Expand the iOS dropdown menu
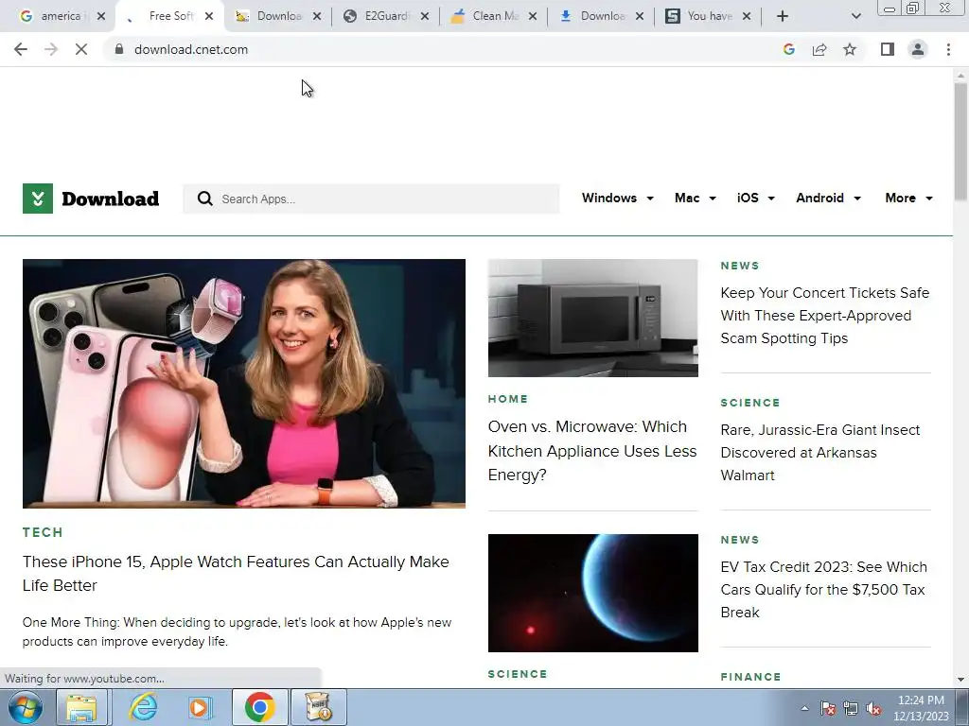 click(x=755, y=199)
